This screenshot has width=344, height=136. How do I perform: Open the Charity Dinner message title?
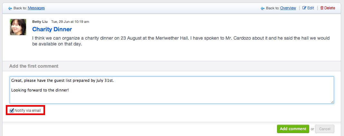[52, 29]
